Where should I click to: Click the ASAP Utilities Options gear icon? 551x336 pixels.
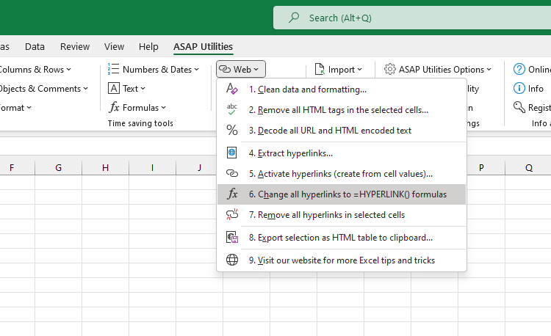(x=389, y=69)
